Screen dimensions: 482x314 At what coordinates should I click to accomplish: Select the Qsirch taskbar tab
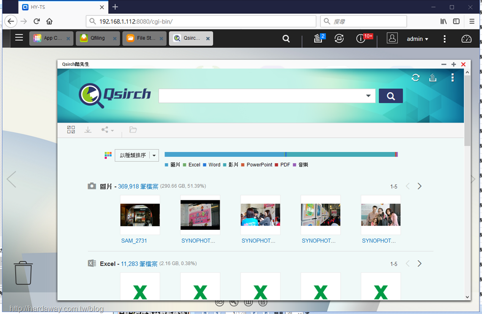point(191,39)
